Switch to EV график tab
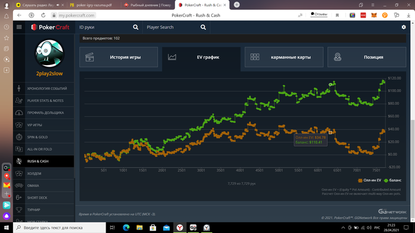 tap(201, 57)
